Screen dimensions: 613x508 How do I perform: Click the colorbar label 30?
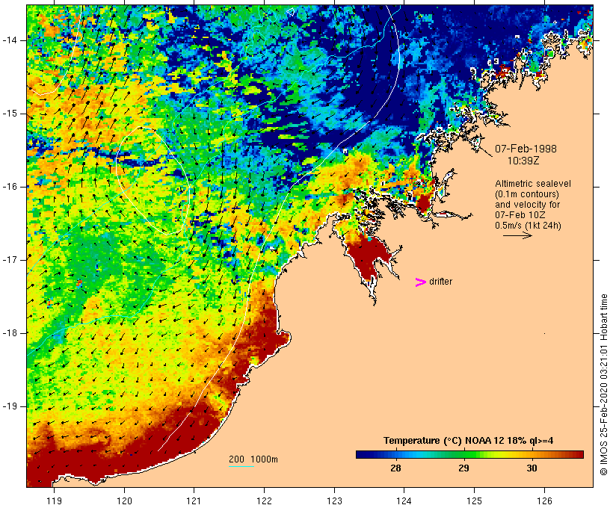click(532, 468)
